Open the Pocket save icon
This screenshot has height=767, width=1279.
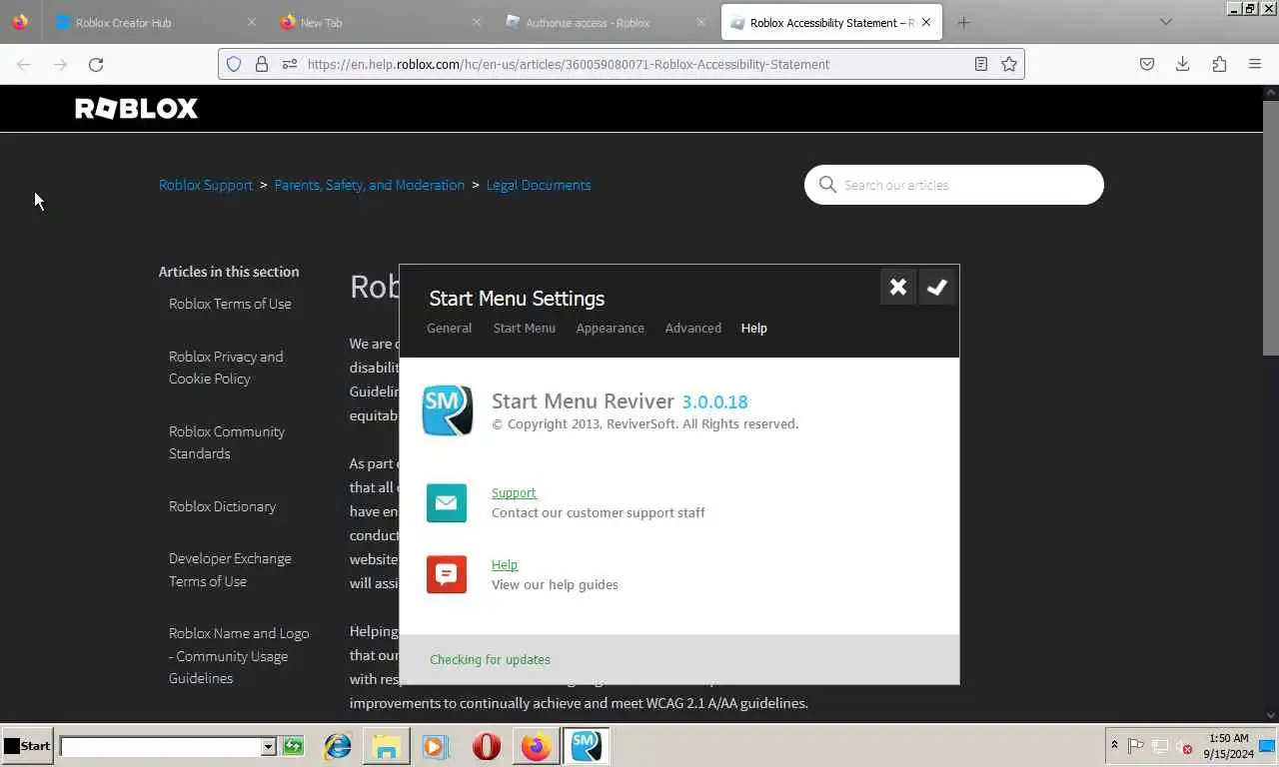1147,64
